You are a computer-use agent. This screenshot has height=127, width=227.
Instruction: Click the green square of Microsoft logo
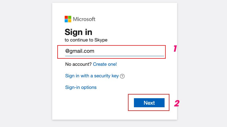(x=70, y=17)
